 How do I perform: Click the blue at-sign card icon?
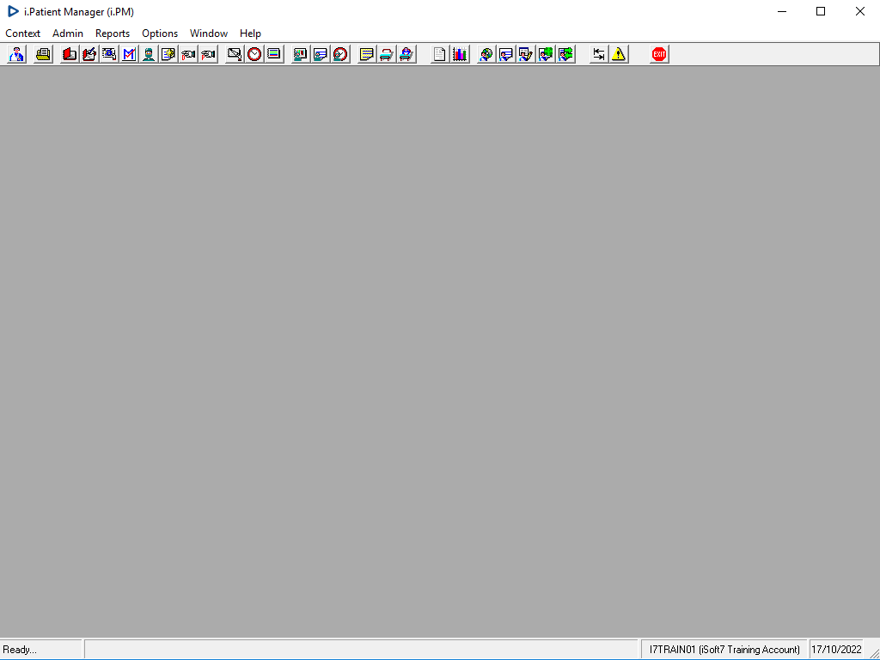pyautogui.click(x=109, y=54)
